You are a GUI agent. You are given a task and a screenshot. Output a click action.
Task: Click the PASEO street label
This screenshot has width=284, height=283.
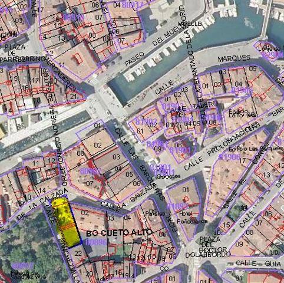point(134,59)
